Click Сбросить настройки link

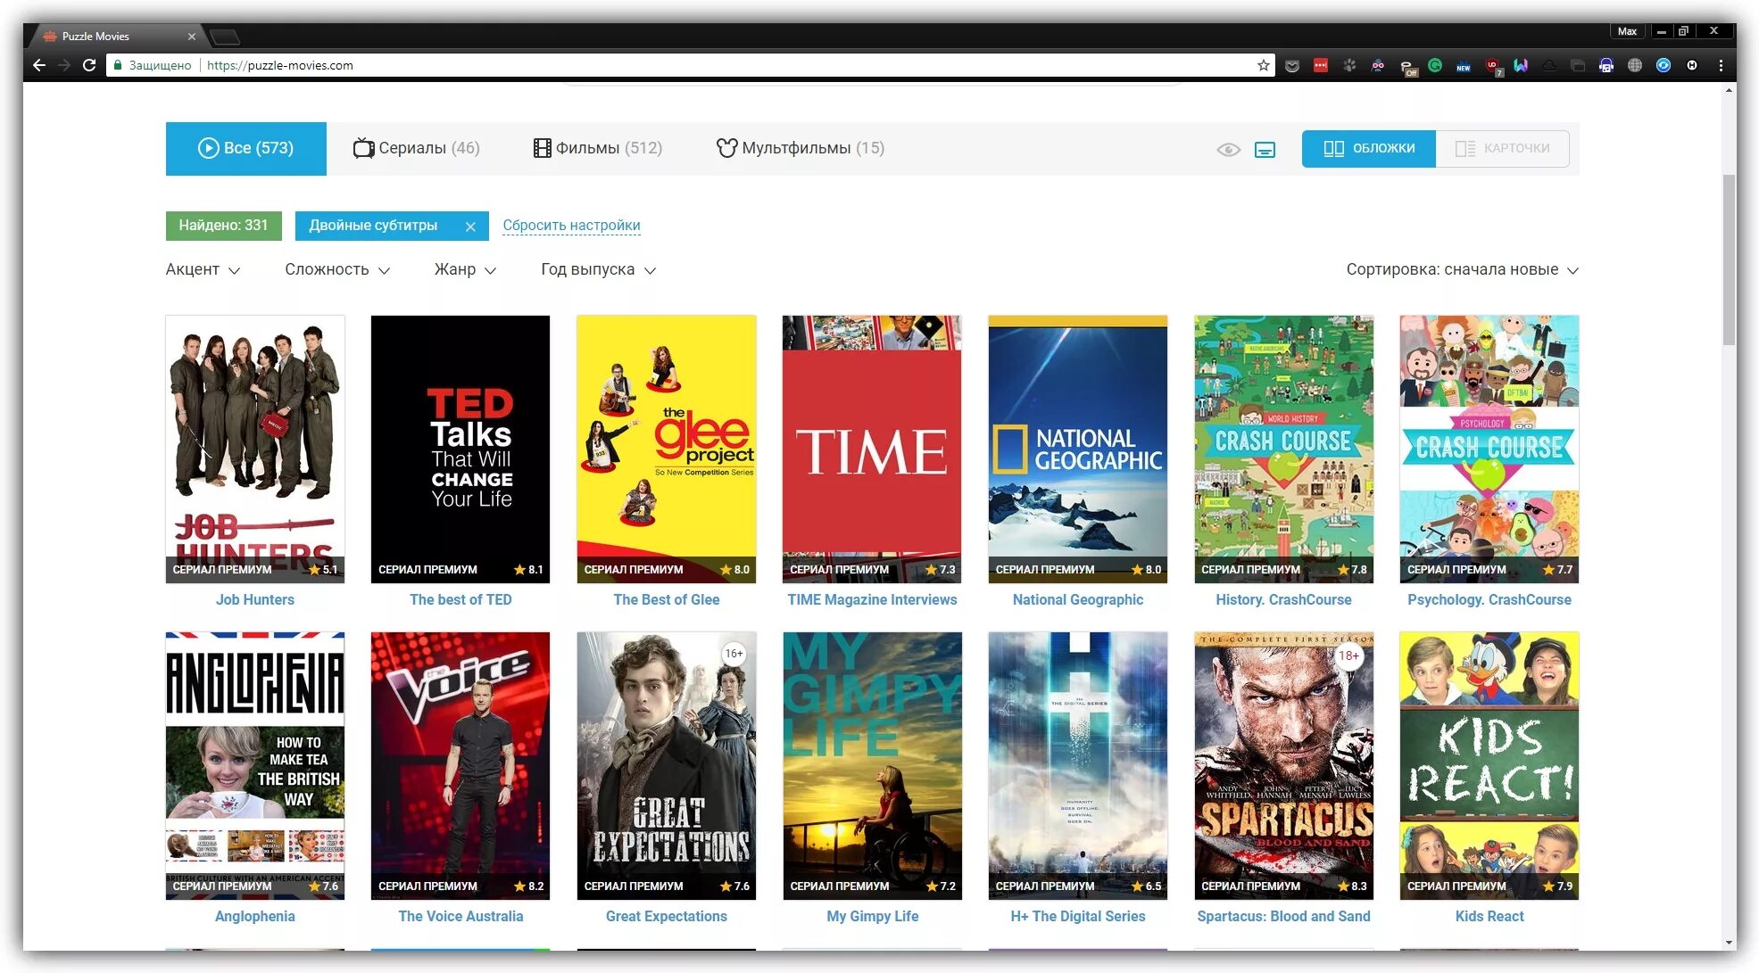(571, 226)
